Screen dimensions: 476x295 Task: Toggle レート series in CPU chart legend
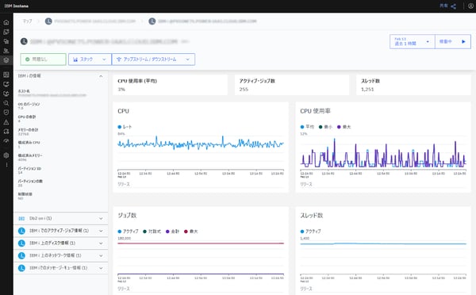(125, 127)
